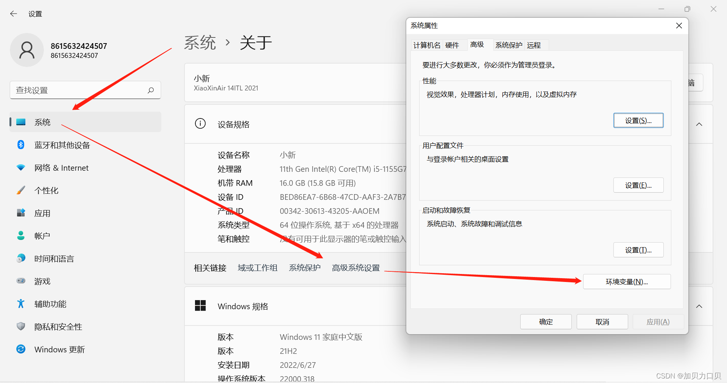Select 隐私和安全性 in sidebar

pos(85,327)
